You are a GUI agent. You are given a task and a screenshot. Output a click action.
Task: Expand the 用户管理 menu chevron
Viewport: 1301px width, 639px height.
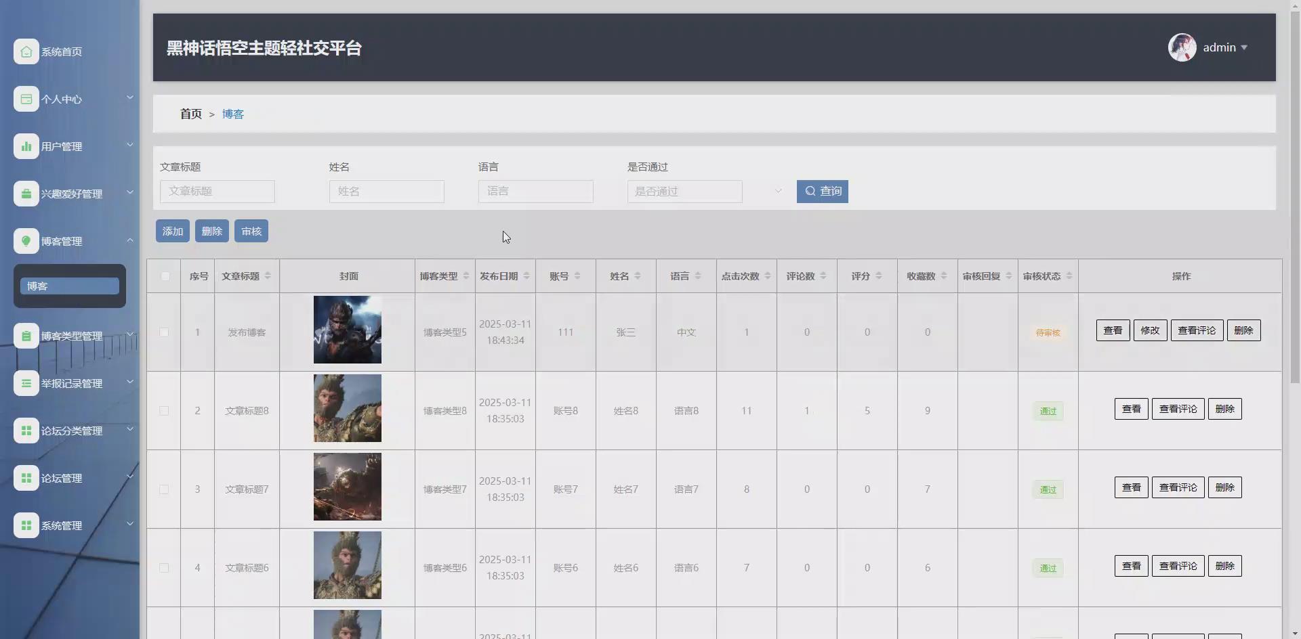[x=129, y=145]
